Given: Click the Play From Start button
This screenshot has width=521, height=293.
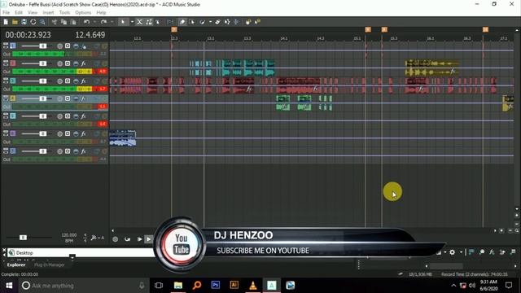Looking at the screenshot, I should pos(139,238).
